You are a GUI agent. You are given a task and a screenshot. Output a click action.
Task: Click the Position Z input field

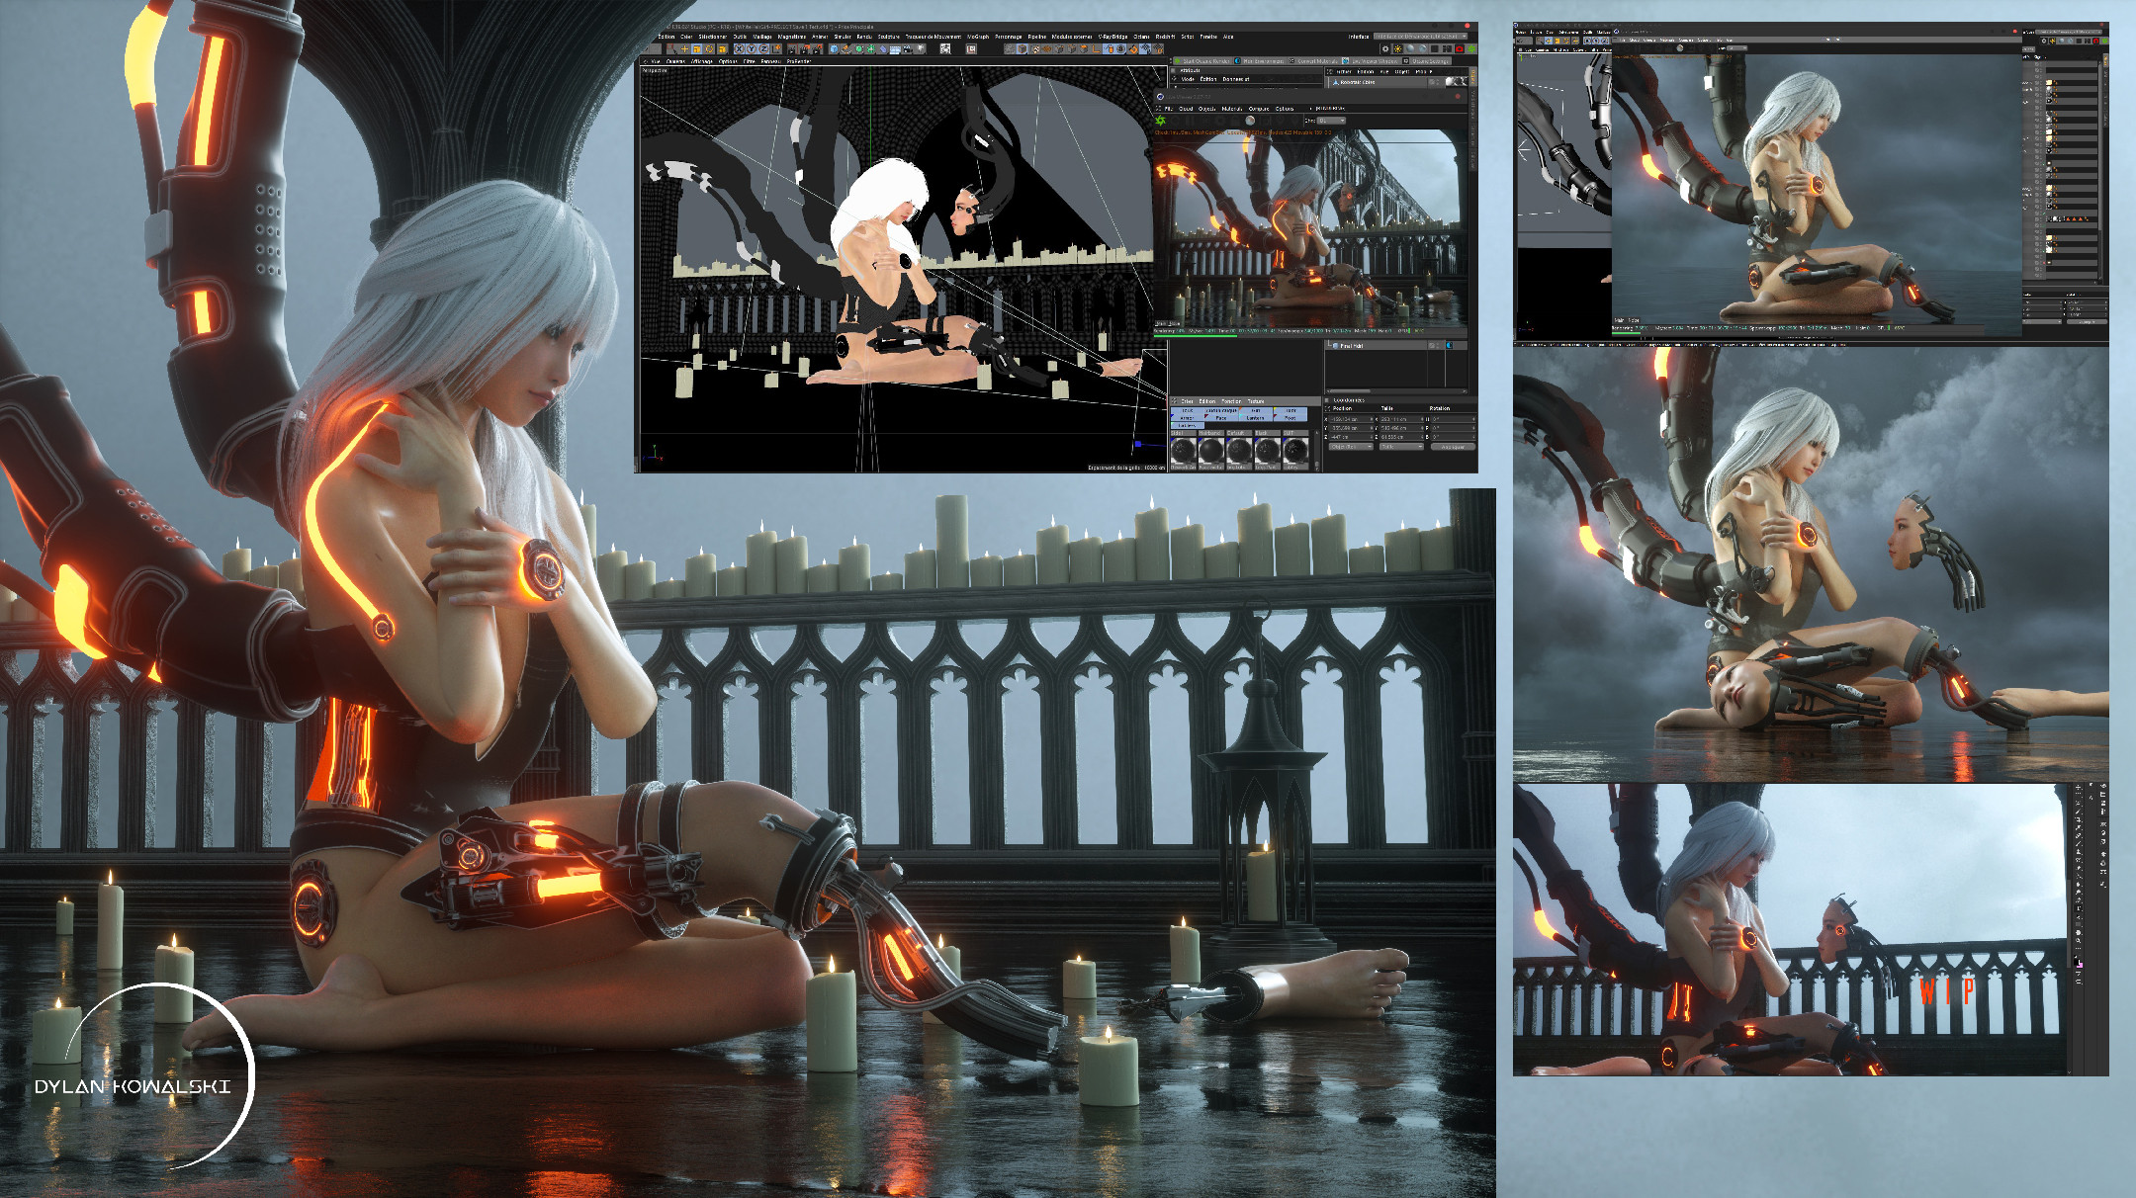(1351, 437)
